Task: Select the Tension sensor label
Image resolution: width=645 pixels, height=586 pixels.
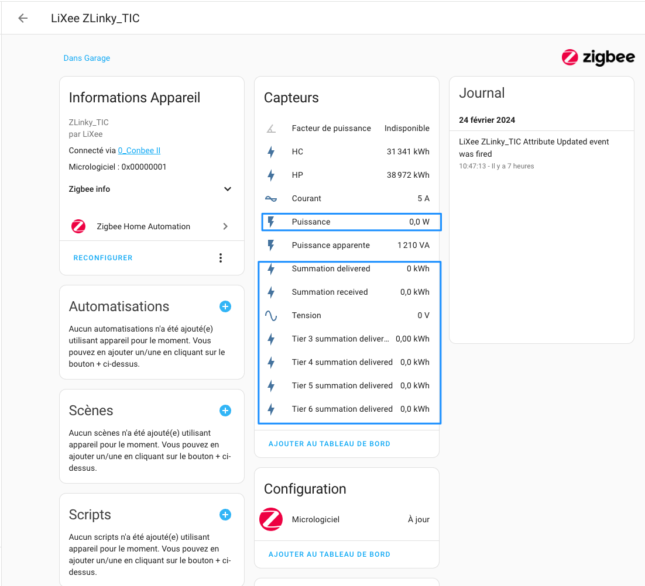Action: coord(307,316)
